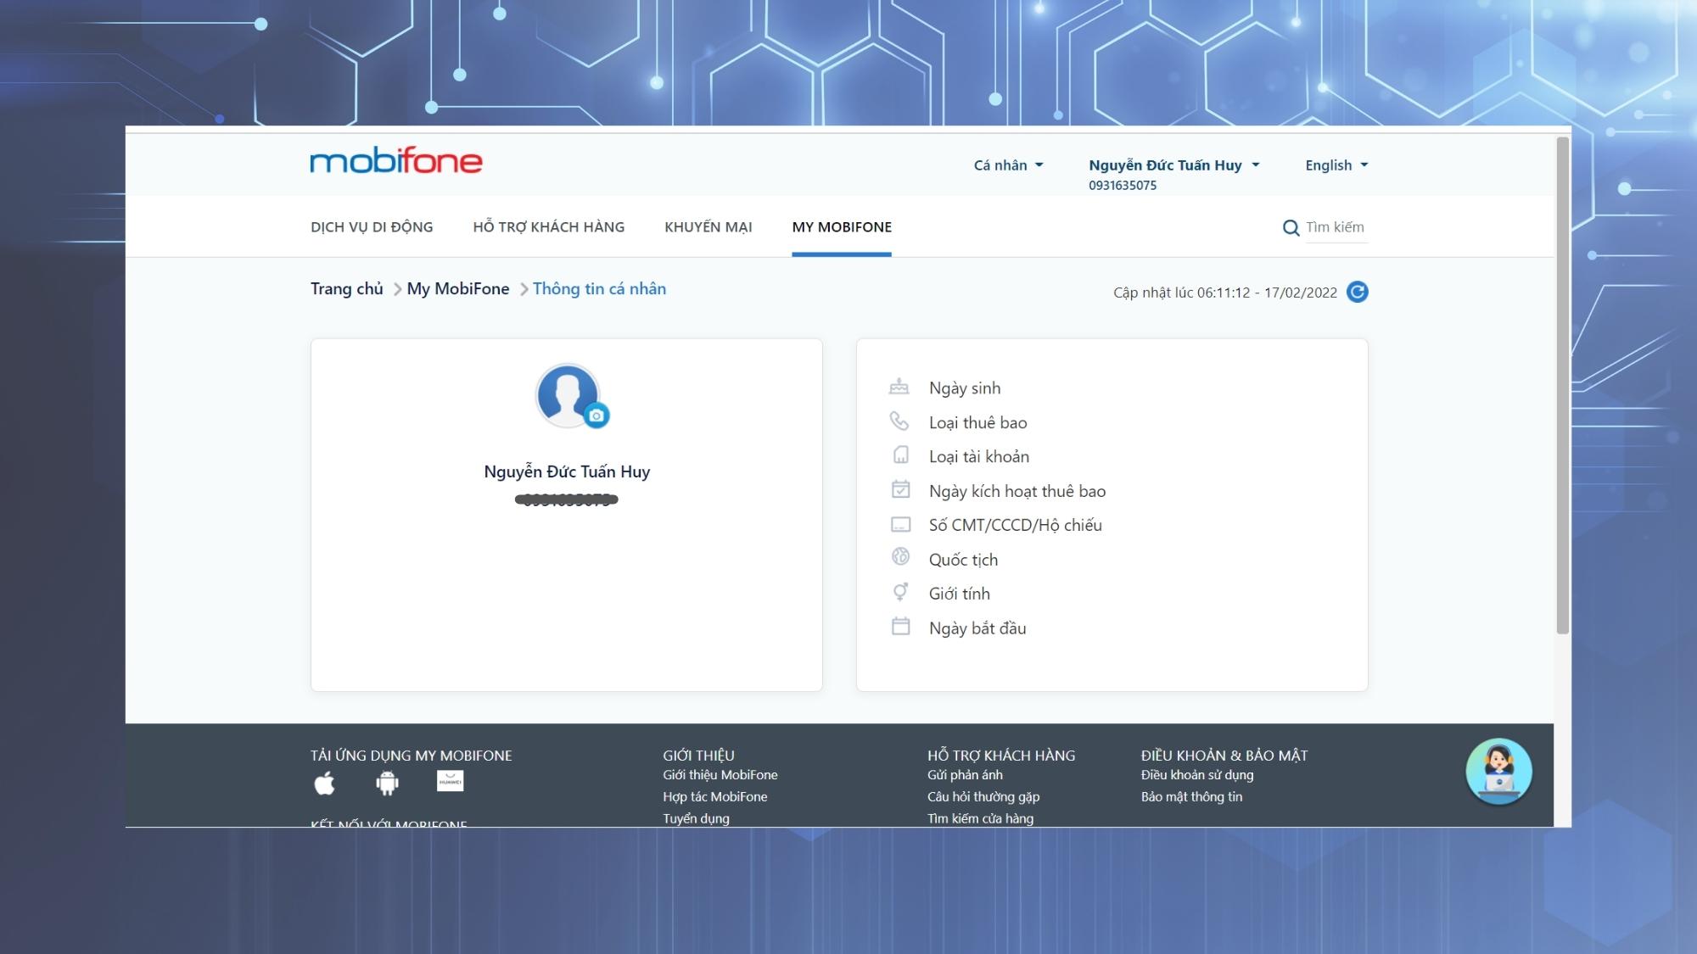Click the Tìm kiếm search field

(x=1336, y=227)
